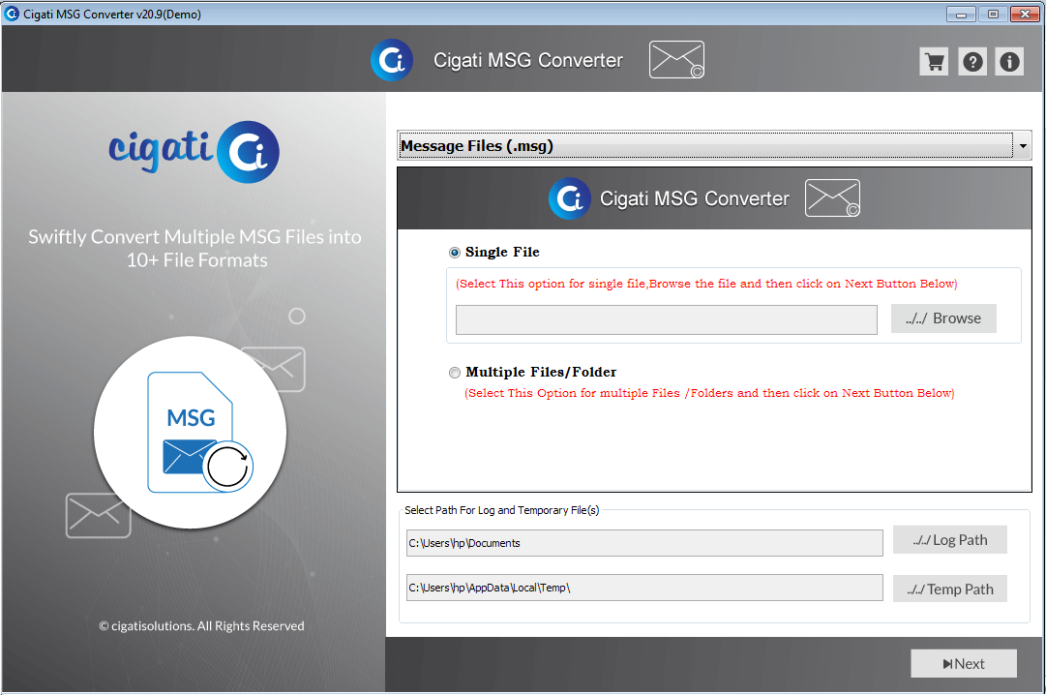Click the 'Multiple Files/Folder' label text
This screenshot has height=695, width=1046.
pos(541,372)
